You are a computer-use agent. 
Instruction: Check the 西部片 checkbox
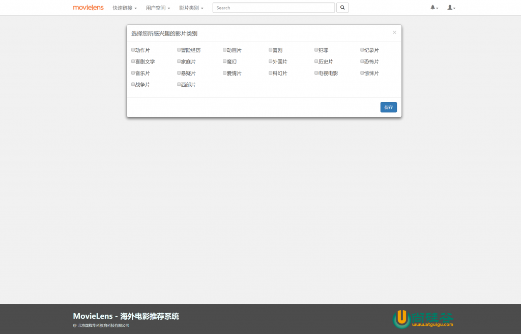179,84
